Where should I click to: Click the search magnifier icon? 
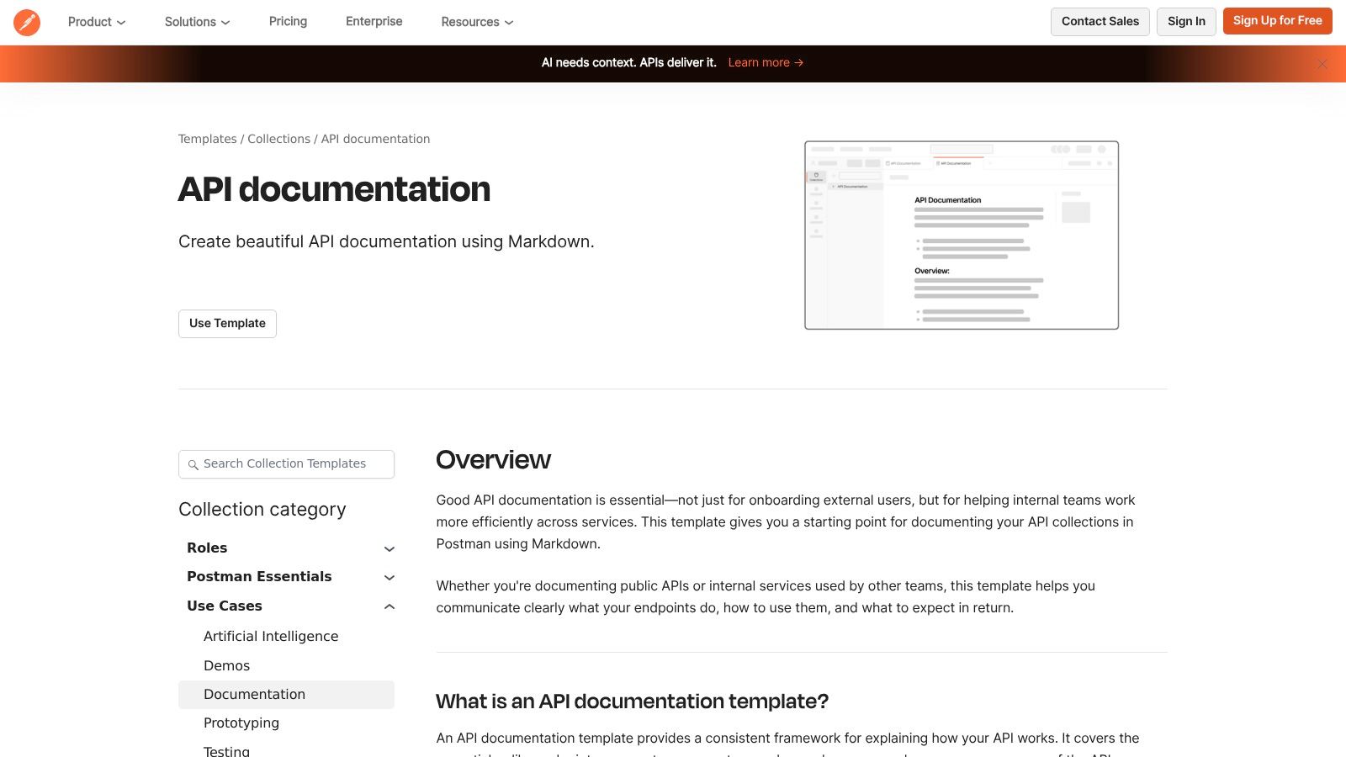[193, 464]
